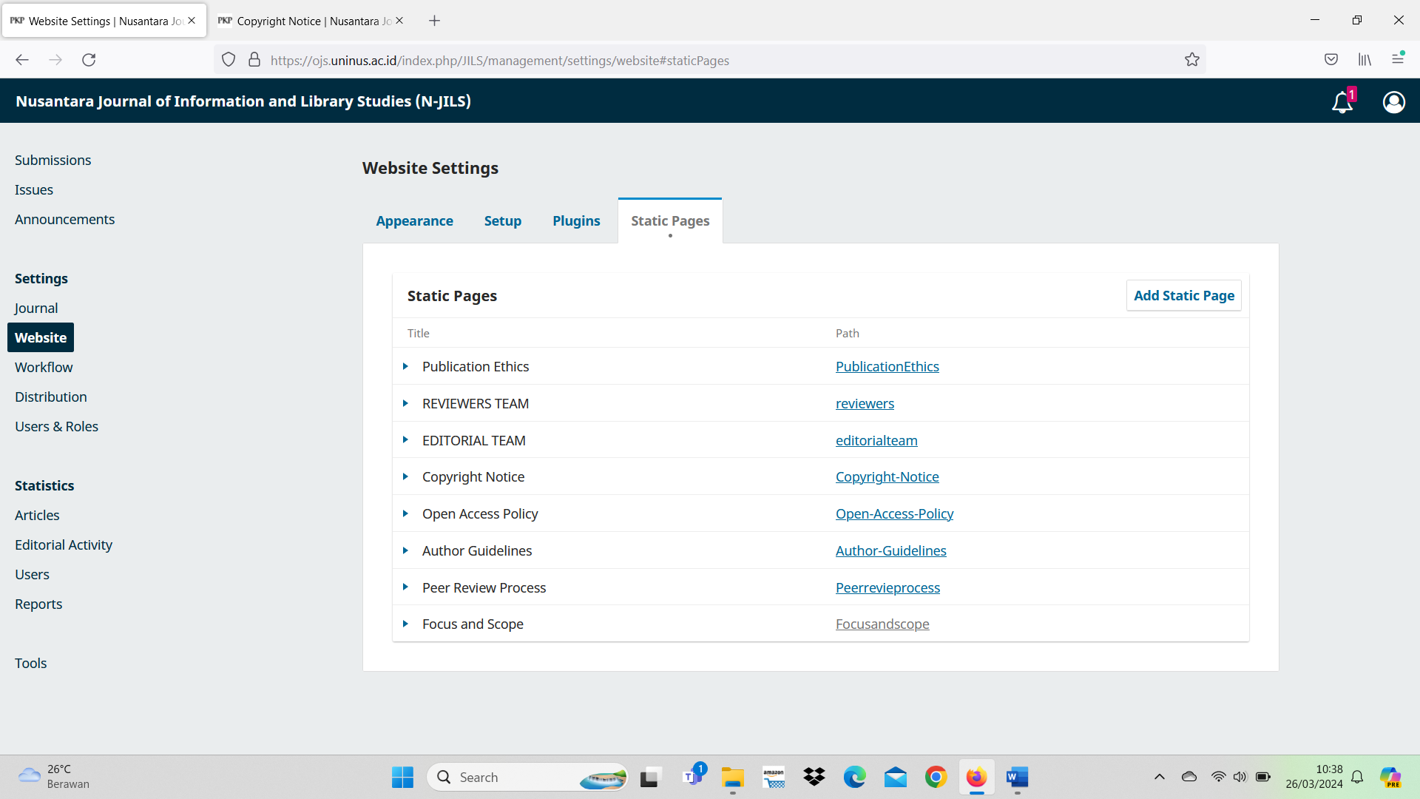Open Firefox application menu hamburger icon
Viewport: 1420px width, 799px height.
tap(1397, 60)
